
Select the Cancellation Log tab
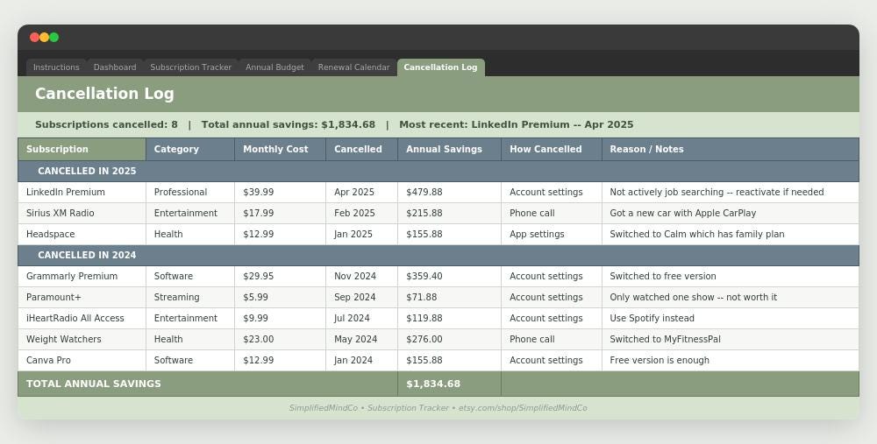coord(441,67)
